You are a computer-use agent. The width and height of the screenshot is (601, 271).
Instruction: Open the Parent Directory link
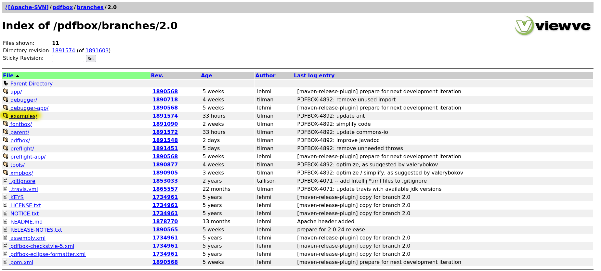point(31,84)
